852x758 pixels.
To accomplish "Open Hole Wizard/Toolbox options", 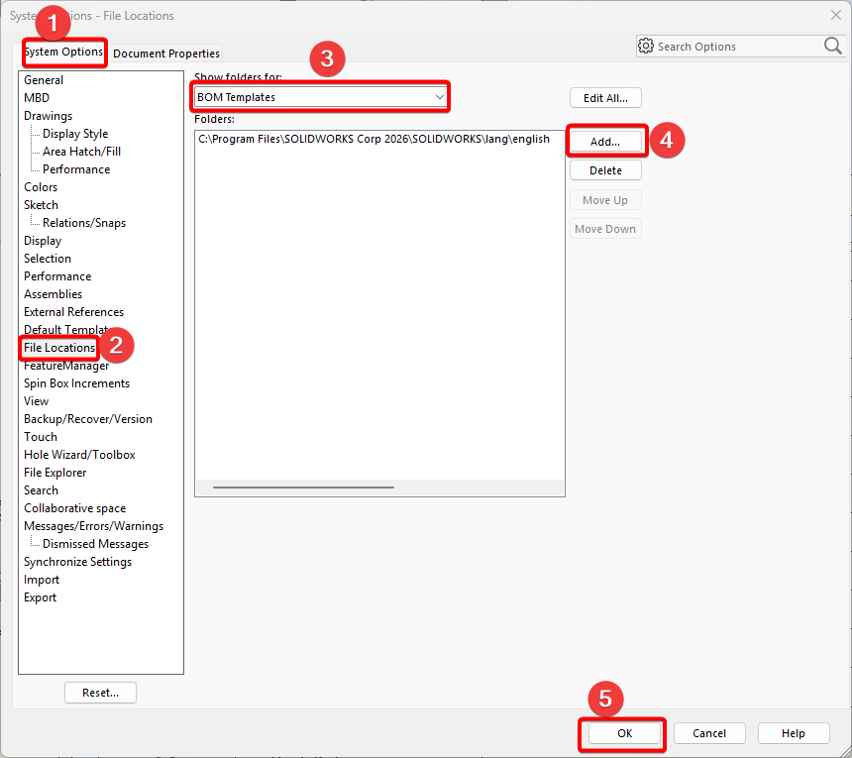I will 79,455.
